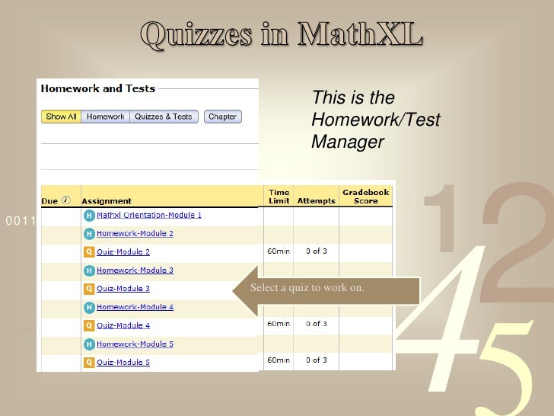Click the Gradebook Score column header
554x416 pixels.
coord(366,197)
